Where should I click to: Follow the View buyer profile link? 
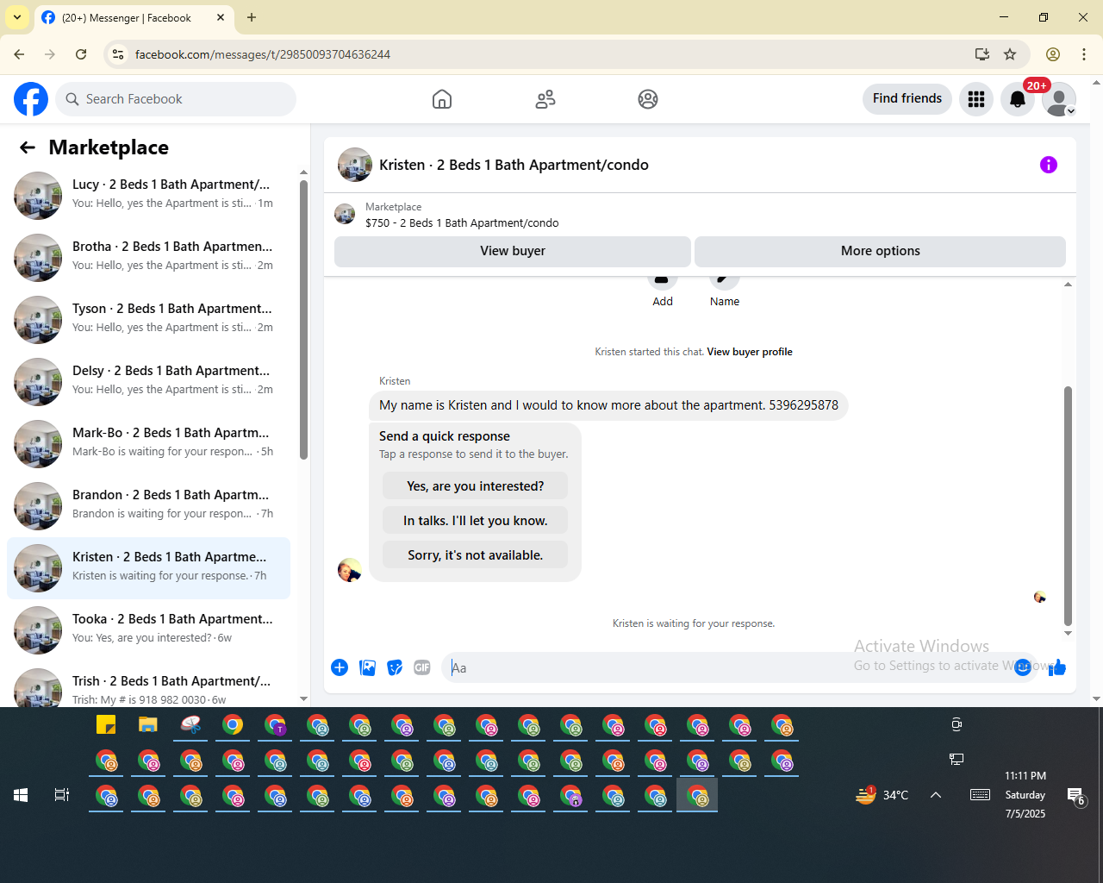point(750,352)
